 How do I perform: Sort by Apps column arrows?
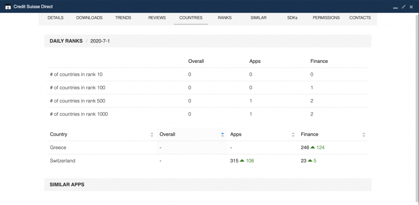(x=293, y=134)
